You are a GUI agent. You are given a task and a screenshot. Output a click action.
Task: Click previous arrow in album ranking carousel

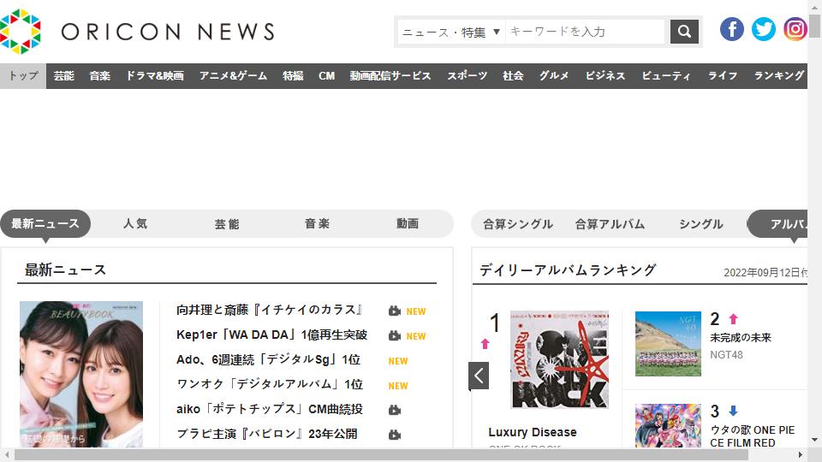point(479,376)
